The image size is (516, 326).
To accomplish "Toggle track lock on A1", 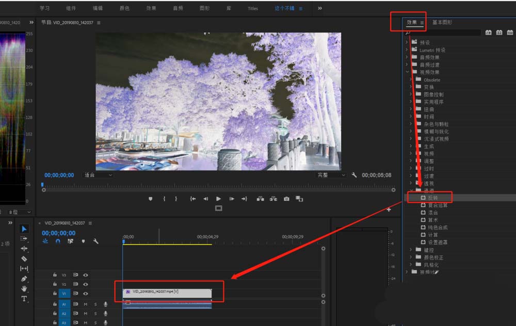I will pyautogui.click(x=55, y=304).
